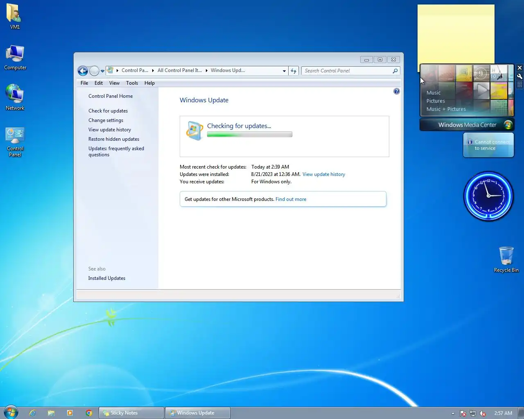The image size is (524, 419).
Task: Click the gadget drag handle icon
Action: point(519,84)
